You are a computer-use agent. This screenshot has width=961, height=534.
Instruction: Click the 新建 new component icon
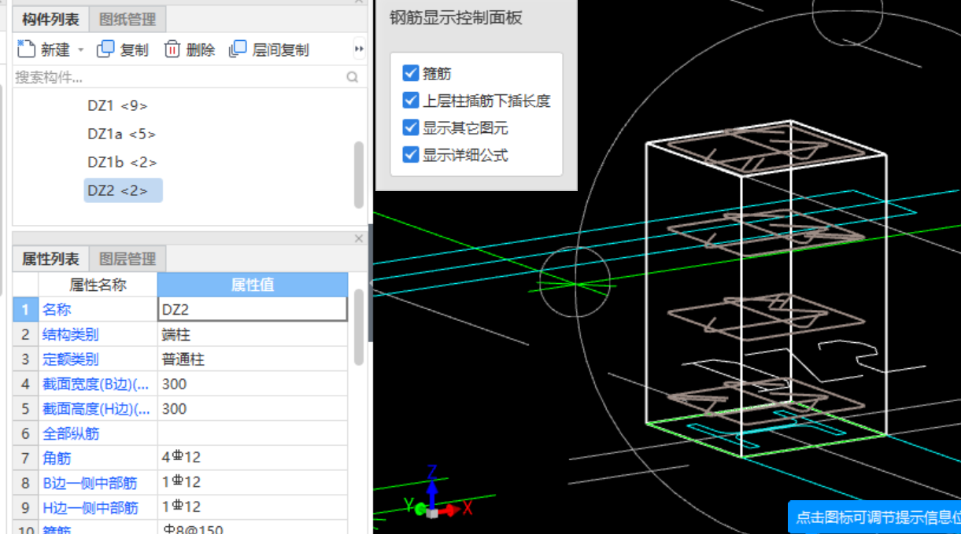(x=26, y=49)
